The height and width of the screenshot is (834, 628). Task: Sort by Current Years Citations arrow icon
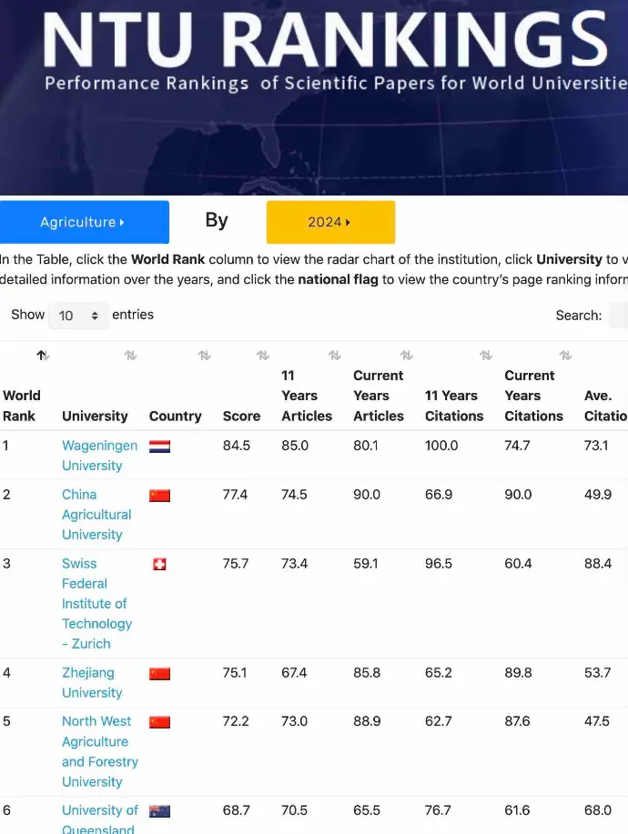click(566, 356)
